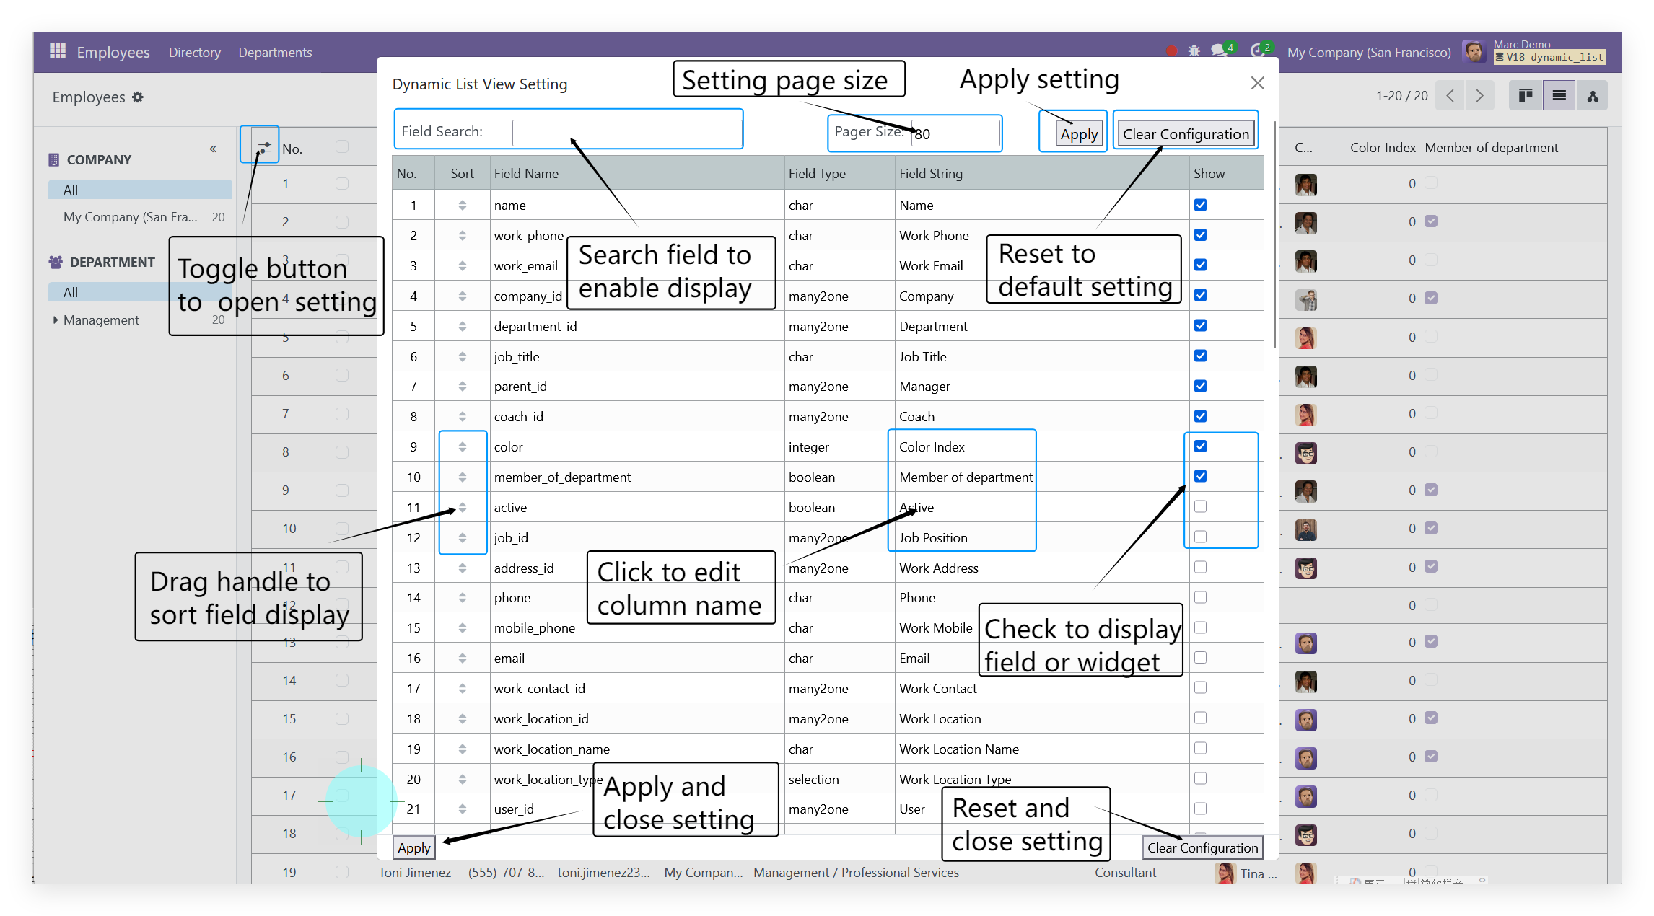Open the conversations chat icon with badge 4

pyautogui.click(x=1220, y=50)
